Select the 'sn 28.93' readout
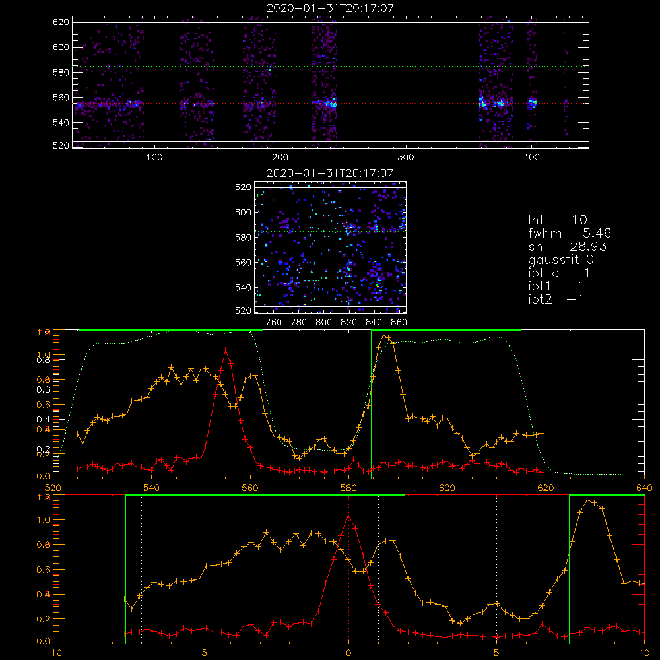Screen dimensions: 660x660 pyautogui.click(x=568, y=246)
